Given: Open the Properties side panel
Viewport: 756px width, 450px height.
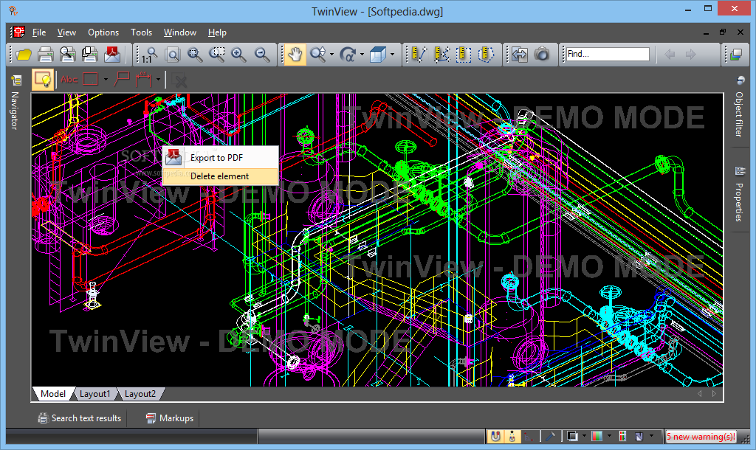Looking at the screenshot, I should (x=740, y=194).
